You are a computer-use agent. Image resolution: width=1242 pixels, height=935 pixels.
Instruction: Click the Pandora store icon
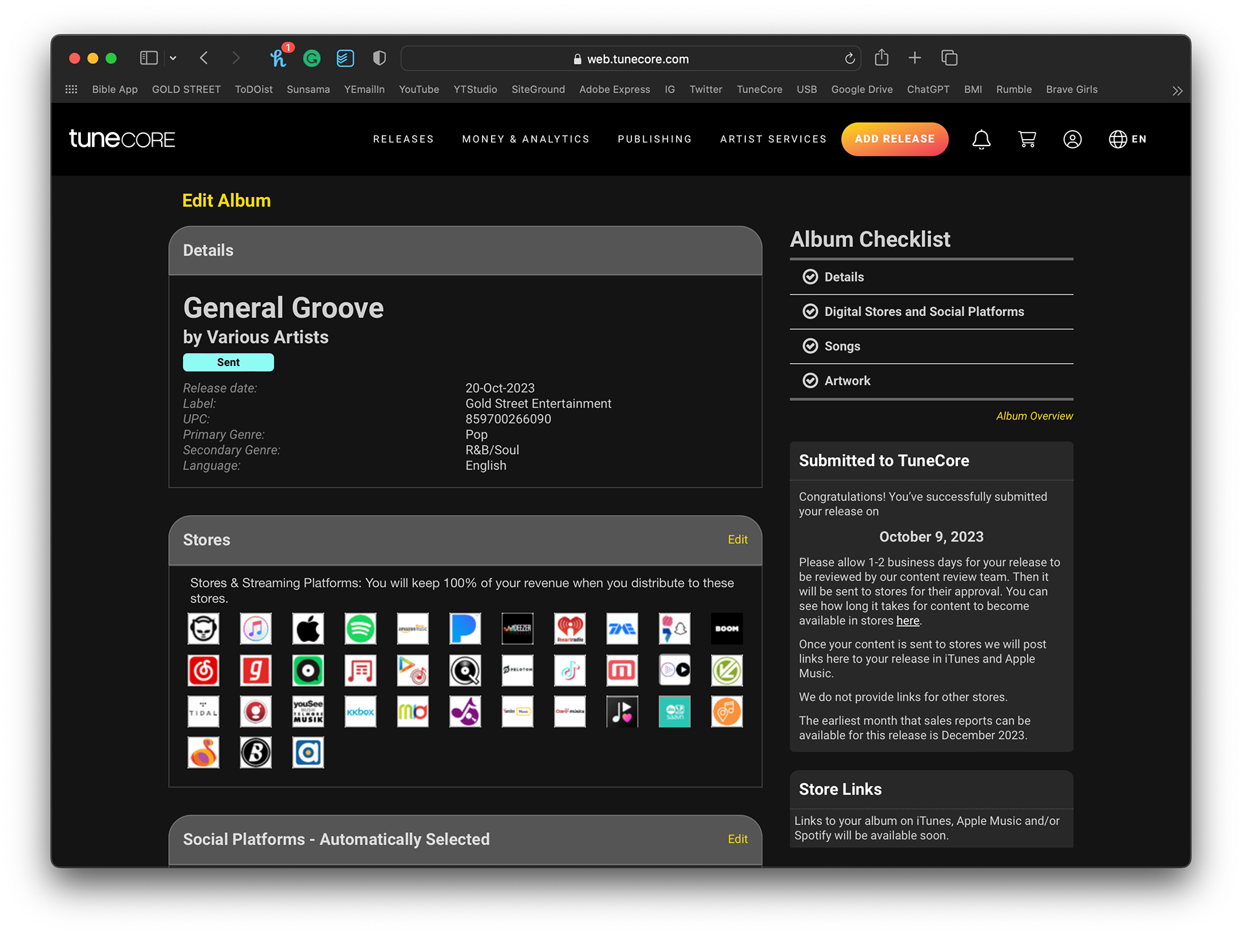(465, 629)
